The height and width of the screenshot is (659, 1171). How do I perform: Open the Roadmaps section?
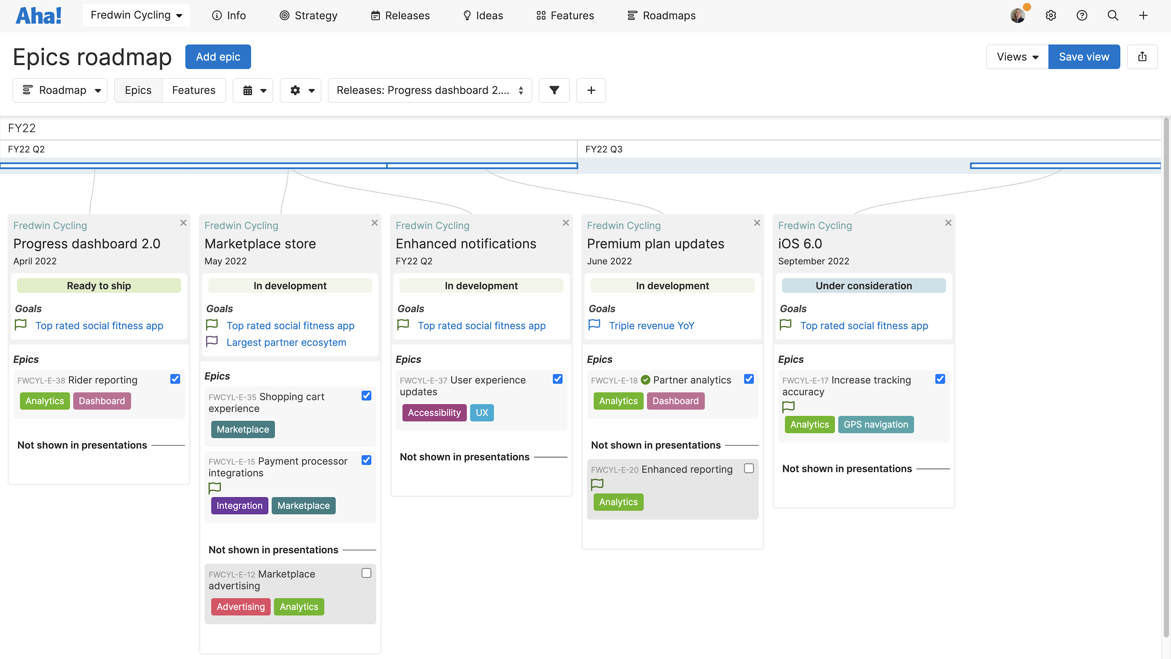661,15
